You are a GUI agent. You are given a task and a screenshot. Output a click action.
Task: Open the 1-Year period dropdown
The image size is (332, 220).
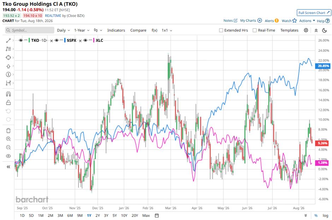pos(82,30)
